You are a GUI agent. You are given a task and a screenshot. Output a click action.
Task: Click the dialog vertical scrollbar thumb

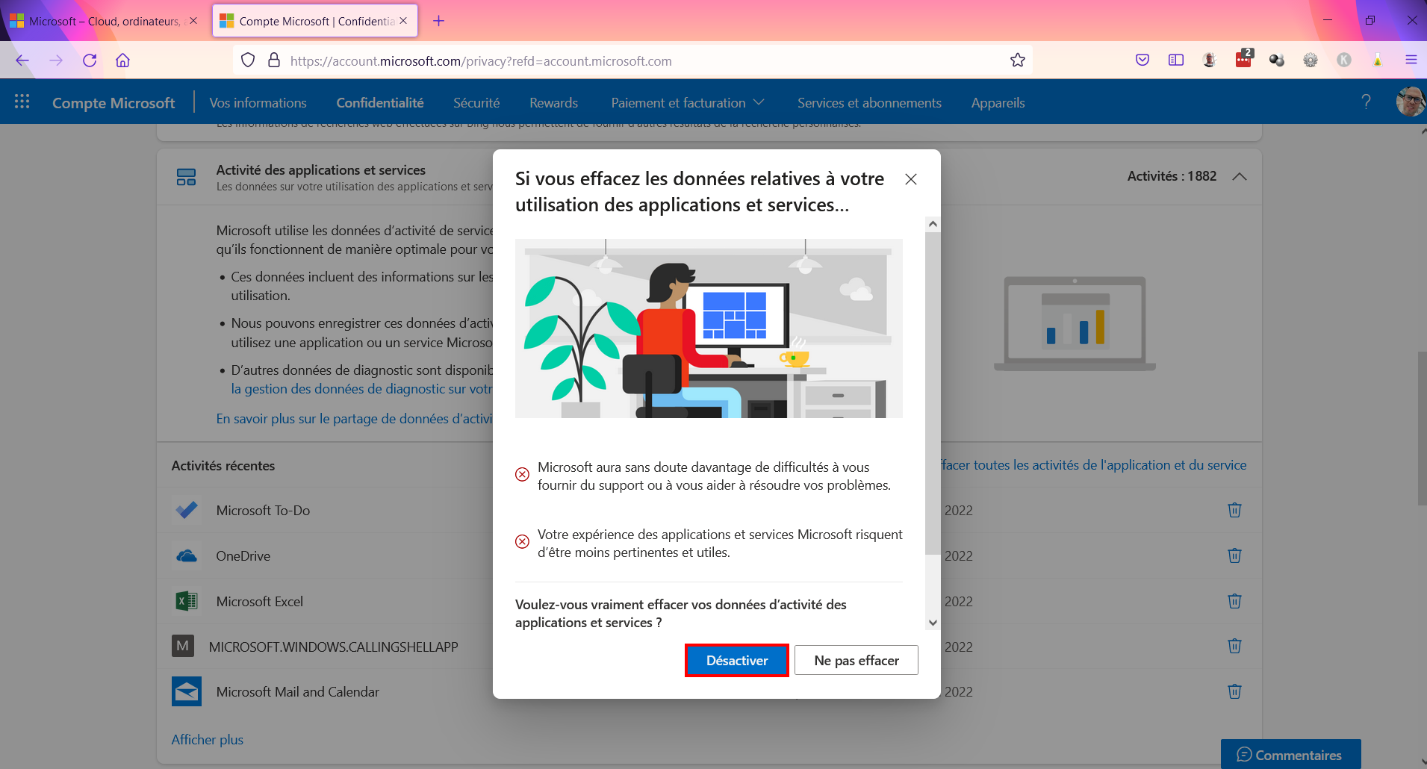pyautogui.click(x=933, y=393)
